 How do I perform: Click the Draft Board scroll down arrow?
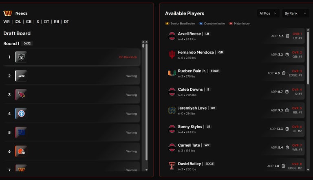click(146, 170)
